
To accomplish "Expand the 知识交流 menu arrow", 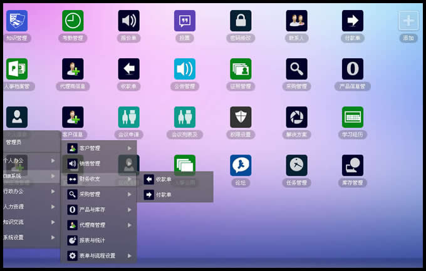I will tap(53, 222).
